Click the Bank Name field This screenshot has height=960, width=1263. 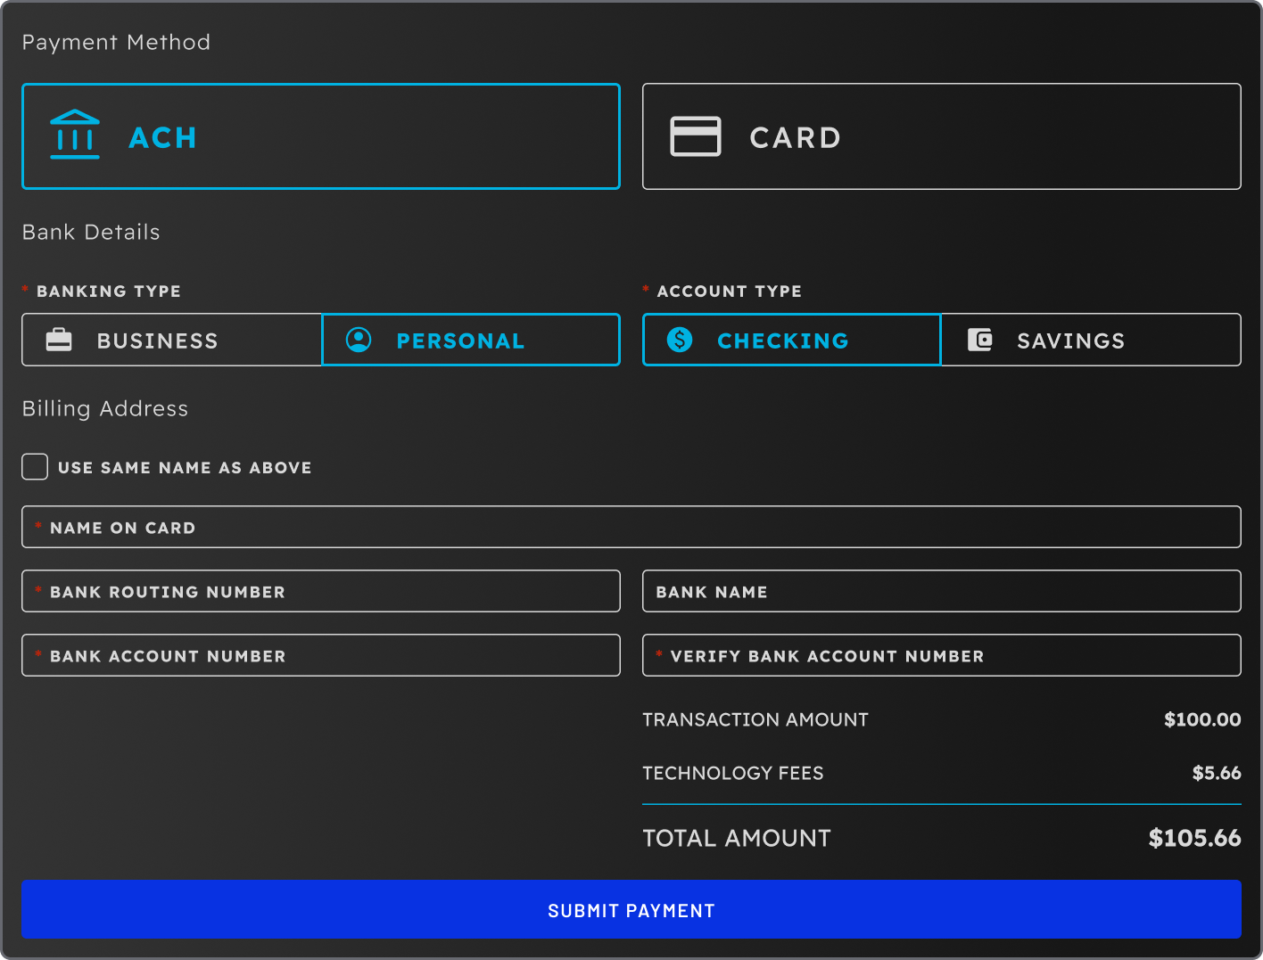[941, 591]
